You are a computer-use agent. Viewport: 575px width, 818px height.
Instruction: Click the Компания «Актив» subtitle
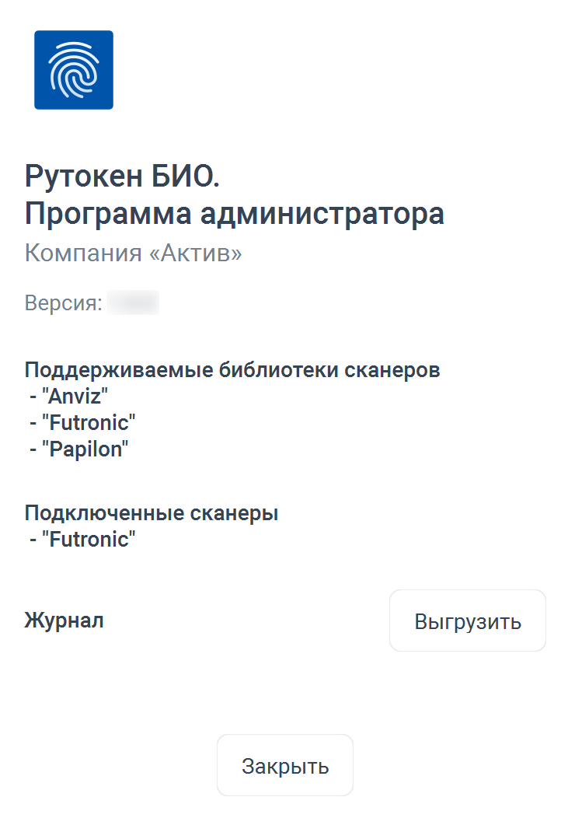pyautogui.click(x=134, y=253)
